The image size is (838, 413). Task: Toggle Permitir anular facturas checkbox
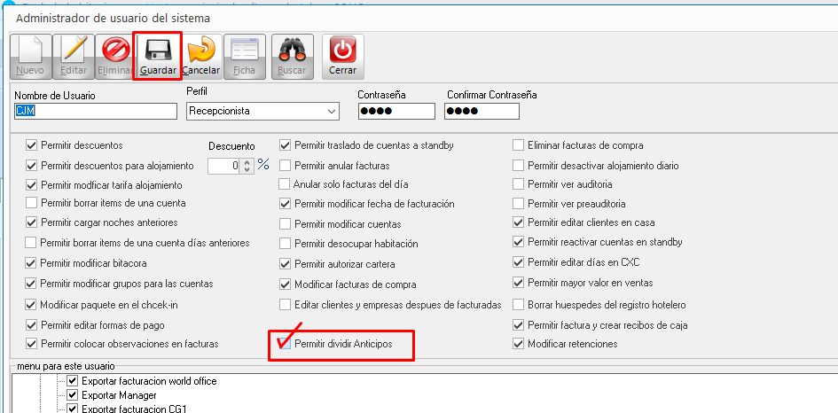(x=286, y=165)
